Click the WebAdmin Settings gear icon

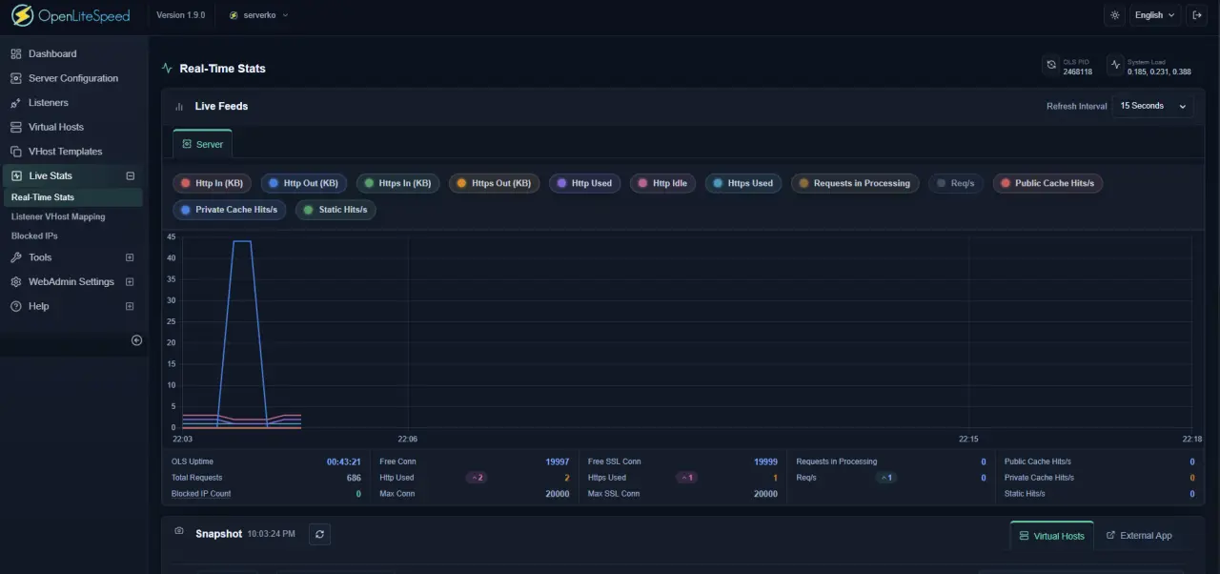click(16, 281)
